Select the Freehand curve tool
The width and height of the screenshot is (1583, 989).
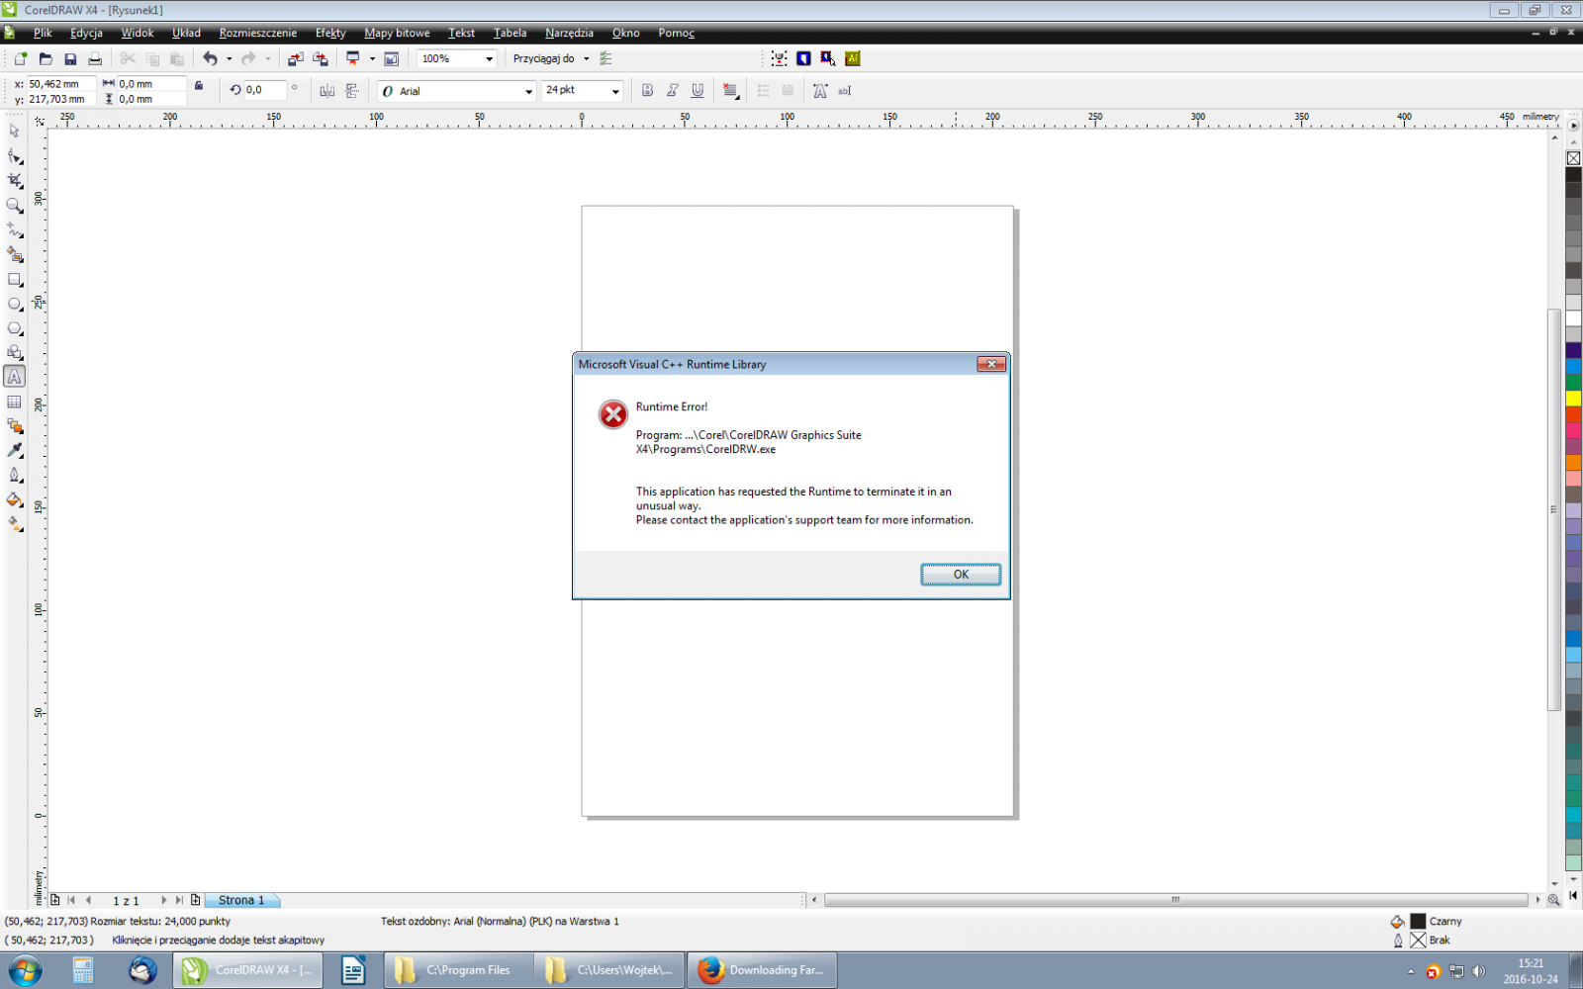coord(14,230)
